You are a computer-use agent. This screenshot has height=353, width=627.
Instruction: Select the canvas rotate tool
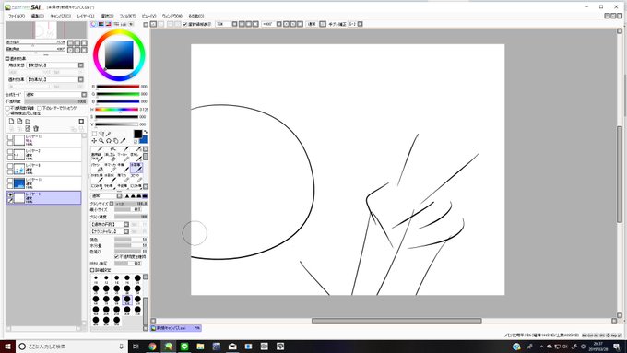point(109,141)
